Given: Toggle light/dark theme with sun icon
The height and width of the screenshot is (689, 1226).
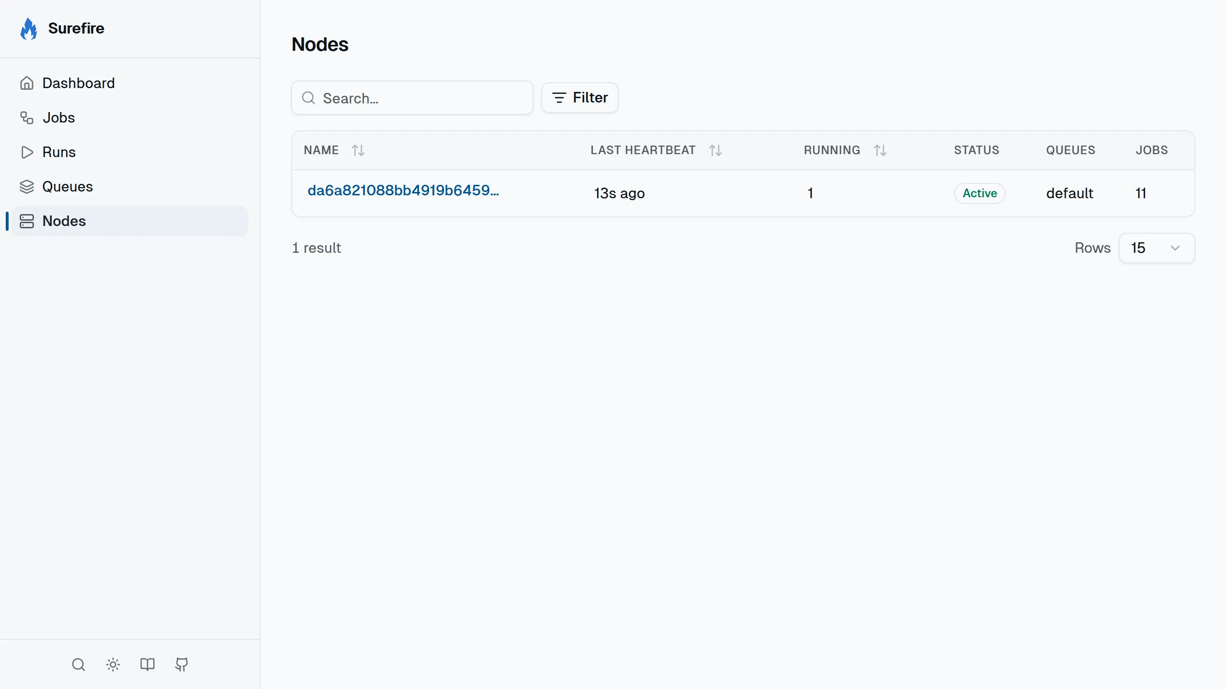Looking at the screenshot, I should (113, 665).
